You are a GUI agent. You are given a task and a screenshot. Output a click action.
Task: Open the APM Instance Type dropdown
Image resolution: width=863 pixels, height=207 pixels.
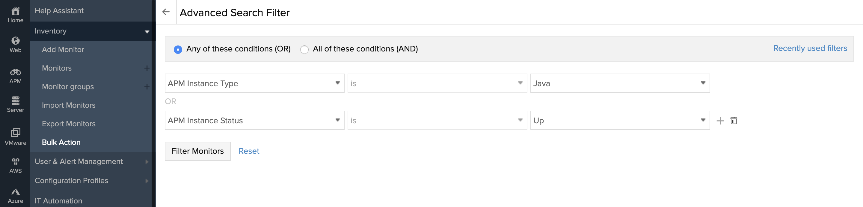point(254,83)
